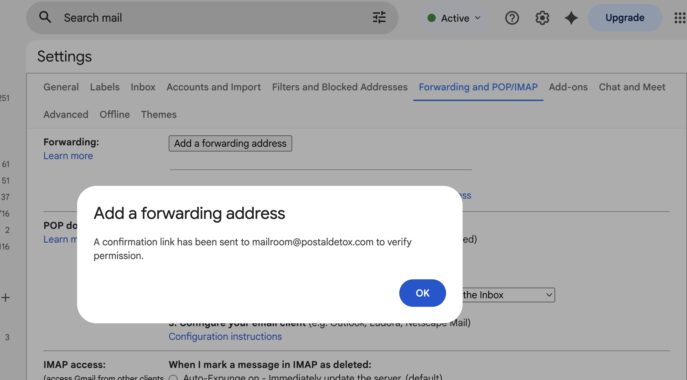Image resolution: width=687 pixels, height=380 pixels.
Task: Open the Configuration instructions link
Action: [225, 336]
